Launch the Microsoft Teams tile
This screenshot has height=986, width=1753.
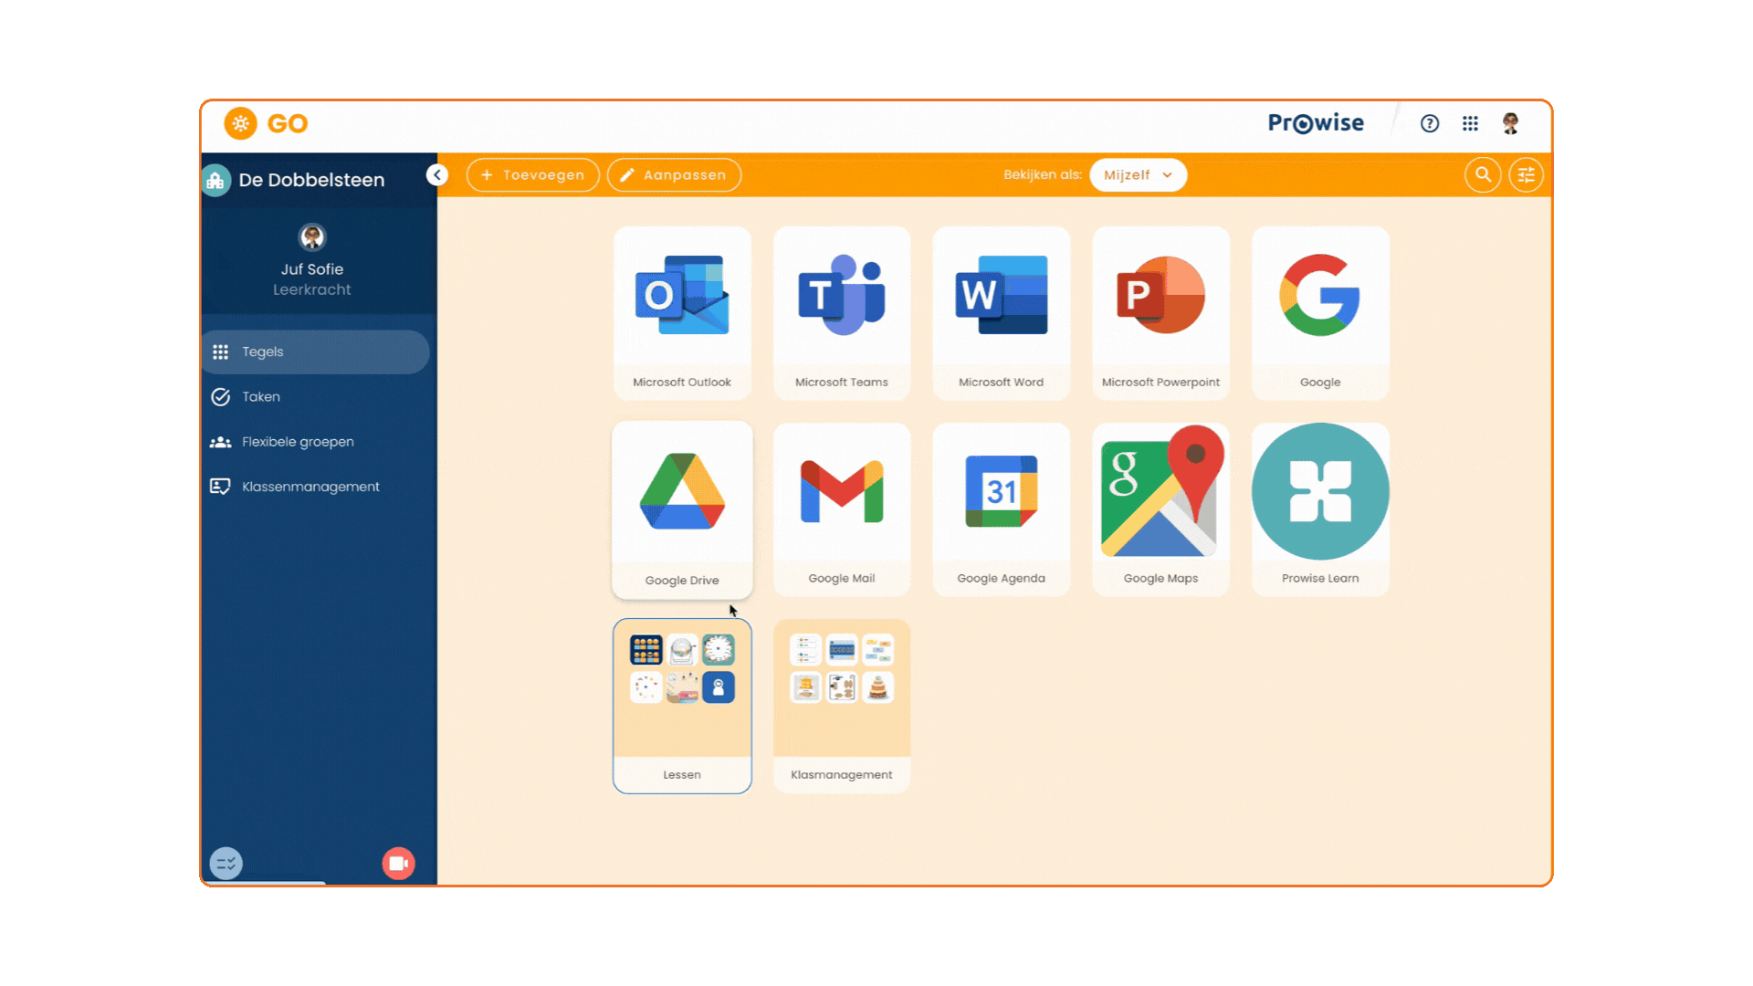coord(841,313)
